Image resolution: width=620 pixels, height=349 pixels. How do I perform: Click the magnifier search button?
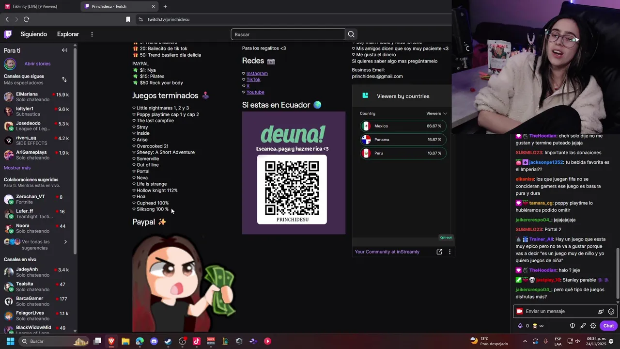(x=351, y=34)
